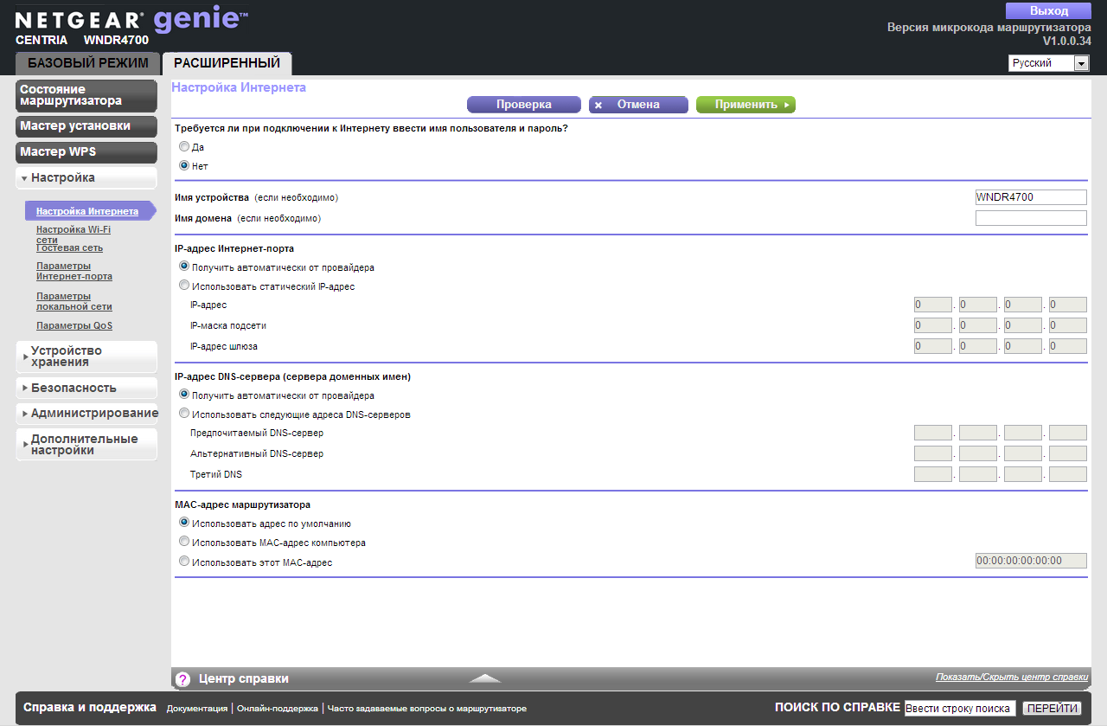Screen dimensions: 1107x726
Task: Click the 'ПЕРЕЙТИ' help search button
Action: point(1052,709)
